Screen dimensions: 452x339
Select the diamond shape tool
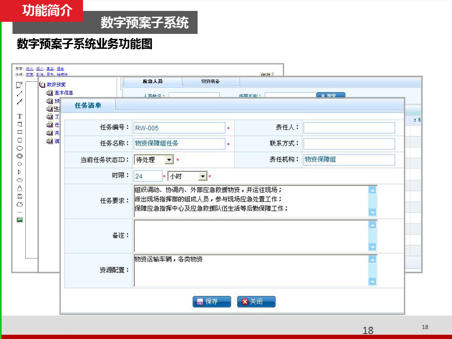(x=19, y=164)
